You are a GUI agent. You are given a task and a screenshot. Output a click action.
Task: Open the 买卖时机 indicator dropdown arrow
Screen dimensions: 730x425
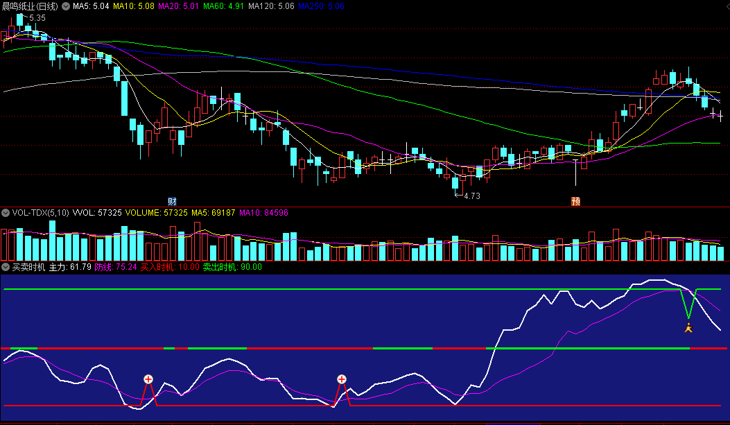pyautogui.click(x=6, y=267)
